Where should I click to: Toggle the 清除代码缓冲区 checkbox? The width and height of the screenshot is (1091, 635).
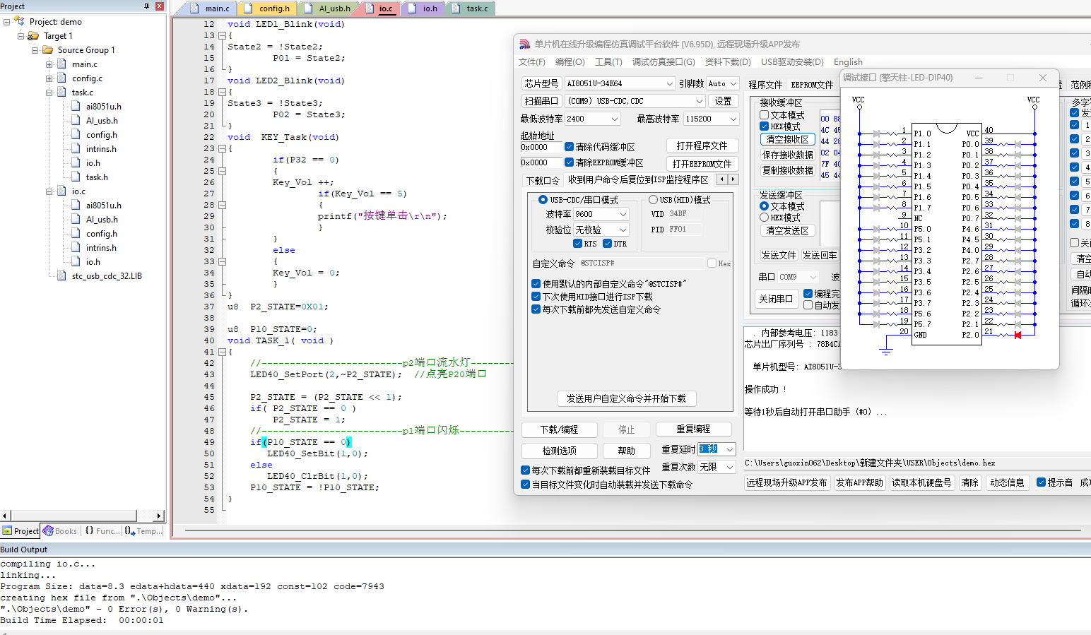click(x=570, y=147)
